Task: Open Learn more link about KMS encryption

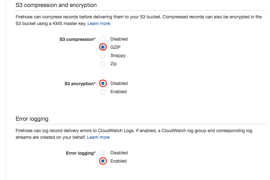Action: [x=99, y=23]
